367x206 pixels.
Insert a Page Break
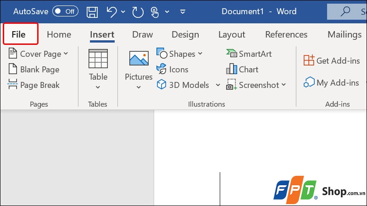(x=33, y=85)
